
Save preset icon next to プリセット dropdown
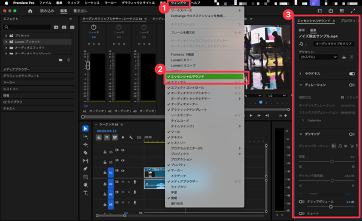pyautogui.click(x=344, y=57)
